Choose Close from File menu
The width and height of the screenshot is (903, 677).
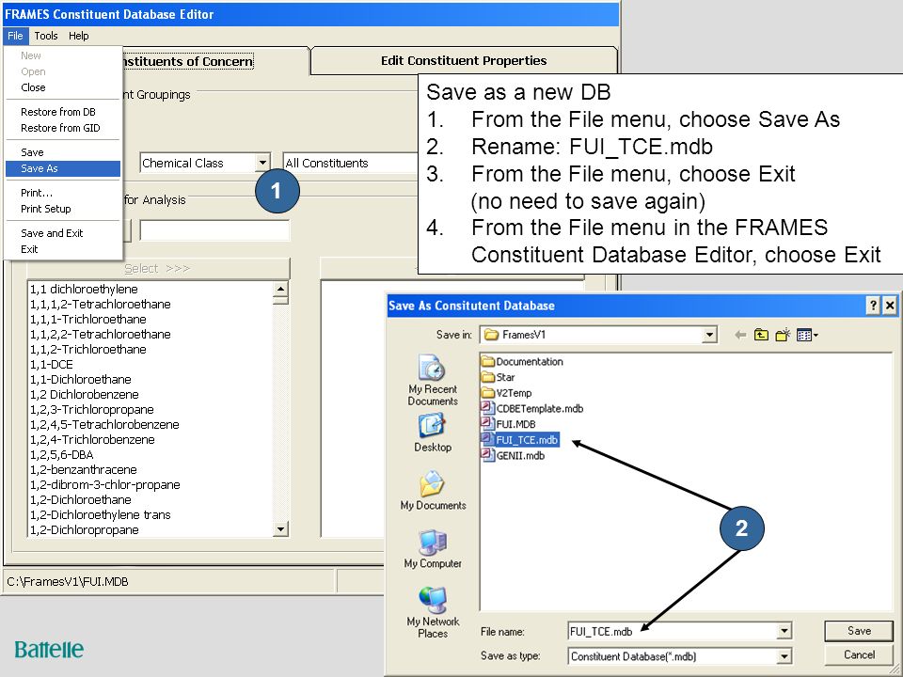[x=63, y=87]
